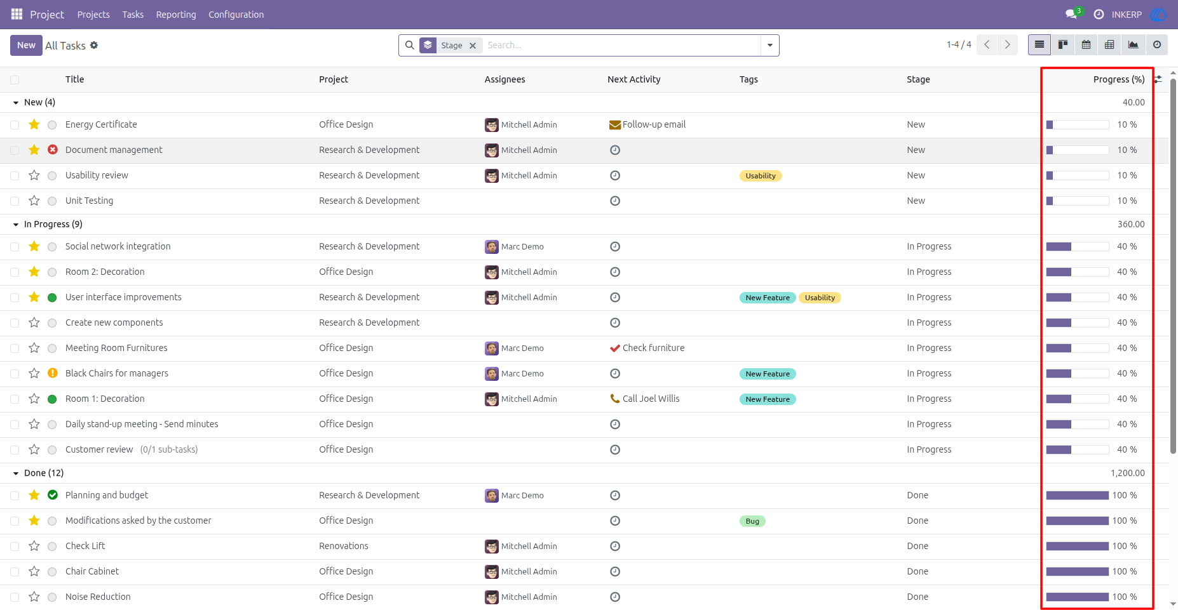Select the Energy Certificate row checkbox
Screen dimensions: 1178x610
[x=15, y=125]
